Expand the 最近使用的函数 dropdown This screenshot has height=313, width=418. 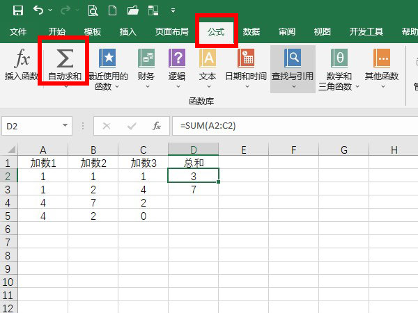pyautogui.click(x=116, y=87)
